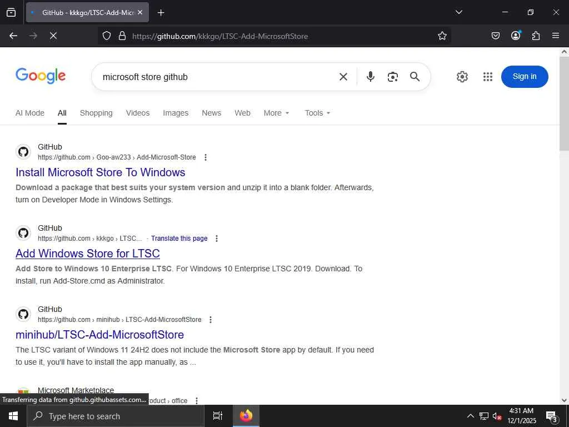Image resolution: width=569 pixels, height=427 pixels.
Task: Show hidden system tray icons
Action: (x=470, y=416)
